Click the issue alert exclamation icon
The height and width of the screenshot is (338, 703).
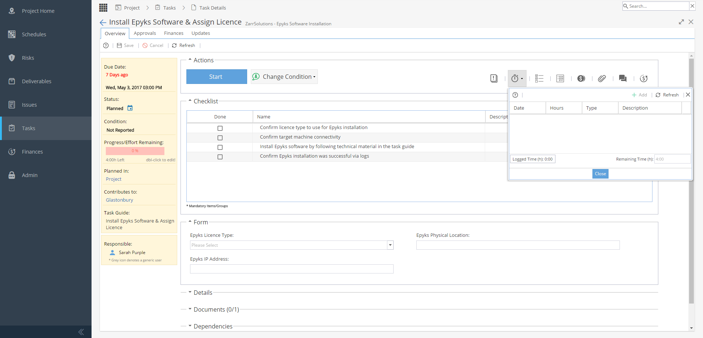[x=494, y=78]
